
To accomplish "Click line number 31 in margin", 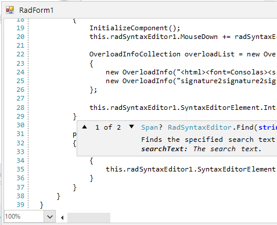I will point(20,134).
